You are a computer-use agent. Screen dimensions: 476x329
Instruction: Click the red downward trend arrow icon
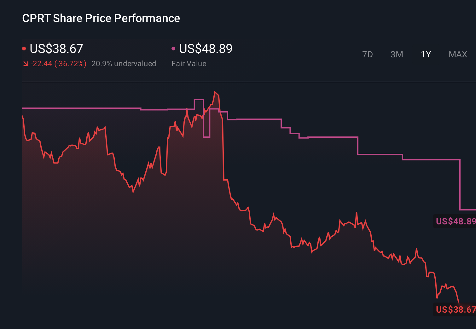click(26, 63)
